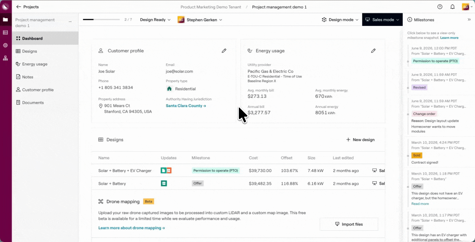Open the notifications bell
This screenshot has height=242, width=475.
coord(452,7)
